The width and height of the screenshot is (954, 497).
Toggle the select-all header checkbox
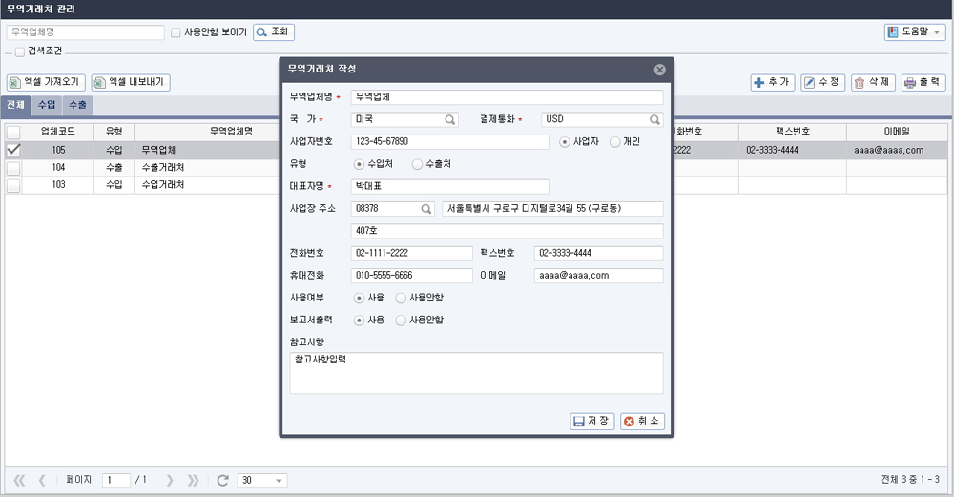tap(13, 132)
